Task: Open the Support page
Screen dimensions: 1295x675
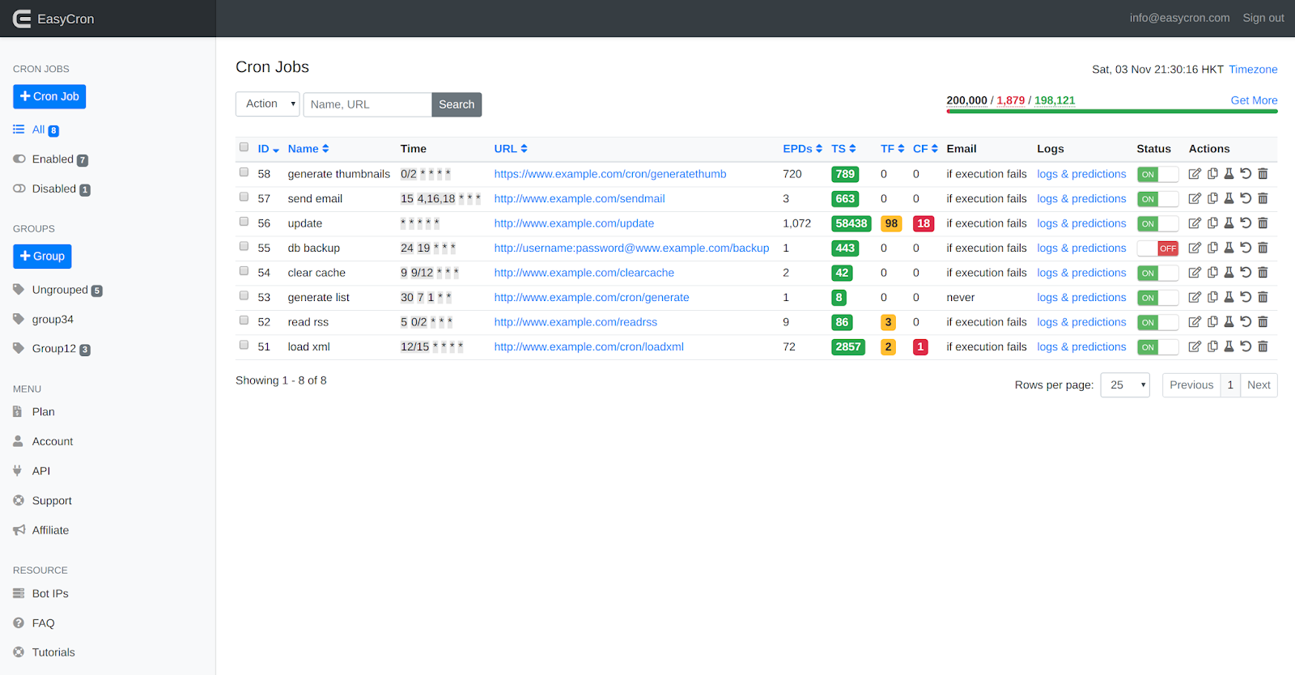Action: click(x=52, y=501)
